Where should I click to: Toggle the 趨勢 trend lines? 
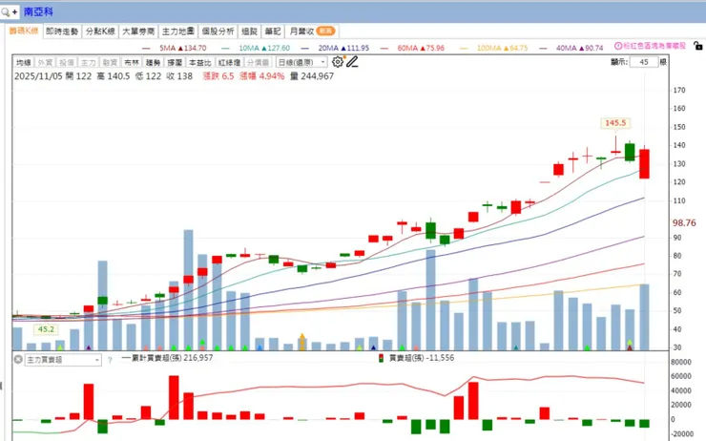click(x=153, y=63)
